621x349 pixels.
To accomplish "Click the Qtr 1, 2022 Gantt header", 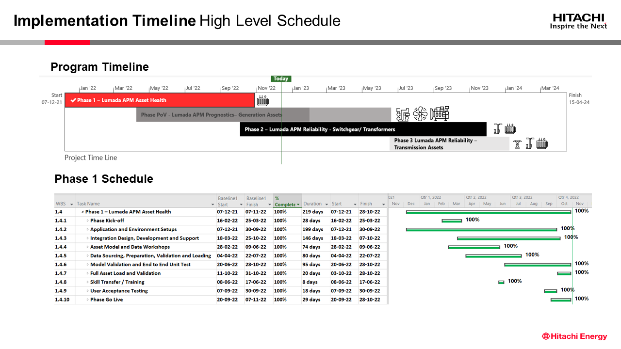I will click(430, 197).
